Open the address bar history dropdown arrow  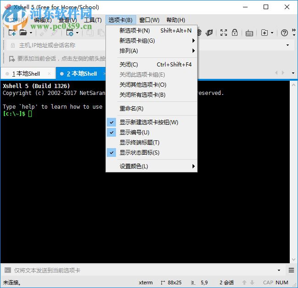(x=287, y=45)
